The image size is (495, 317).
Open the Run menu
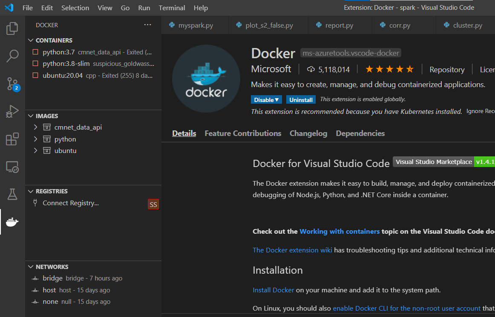144,8
